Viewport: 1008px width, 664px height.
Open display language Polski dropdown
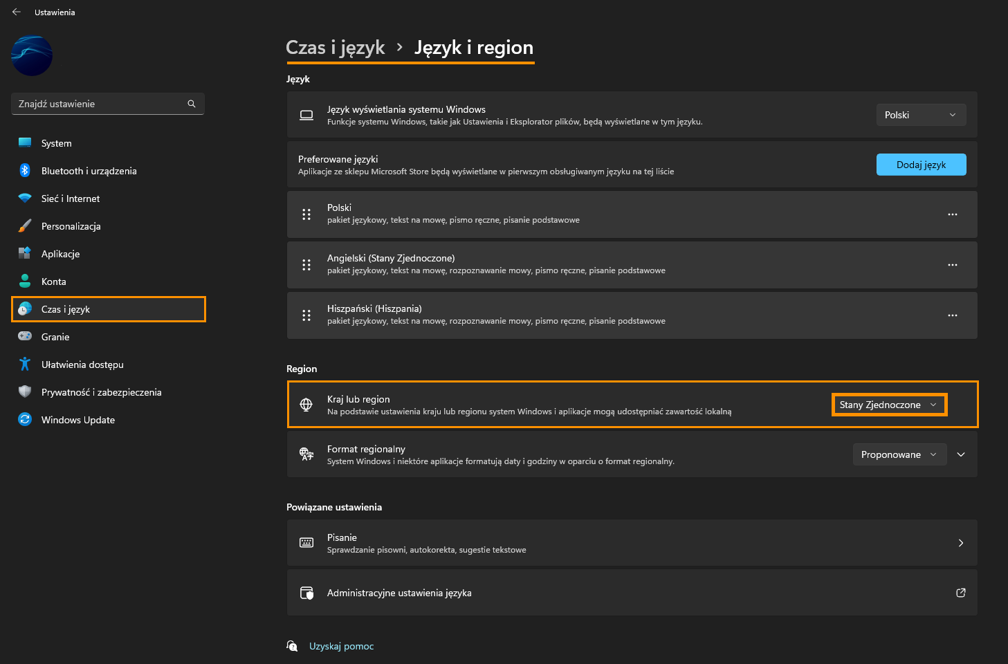[921, 115]
